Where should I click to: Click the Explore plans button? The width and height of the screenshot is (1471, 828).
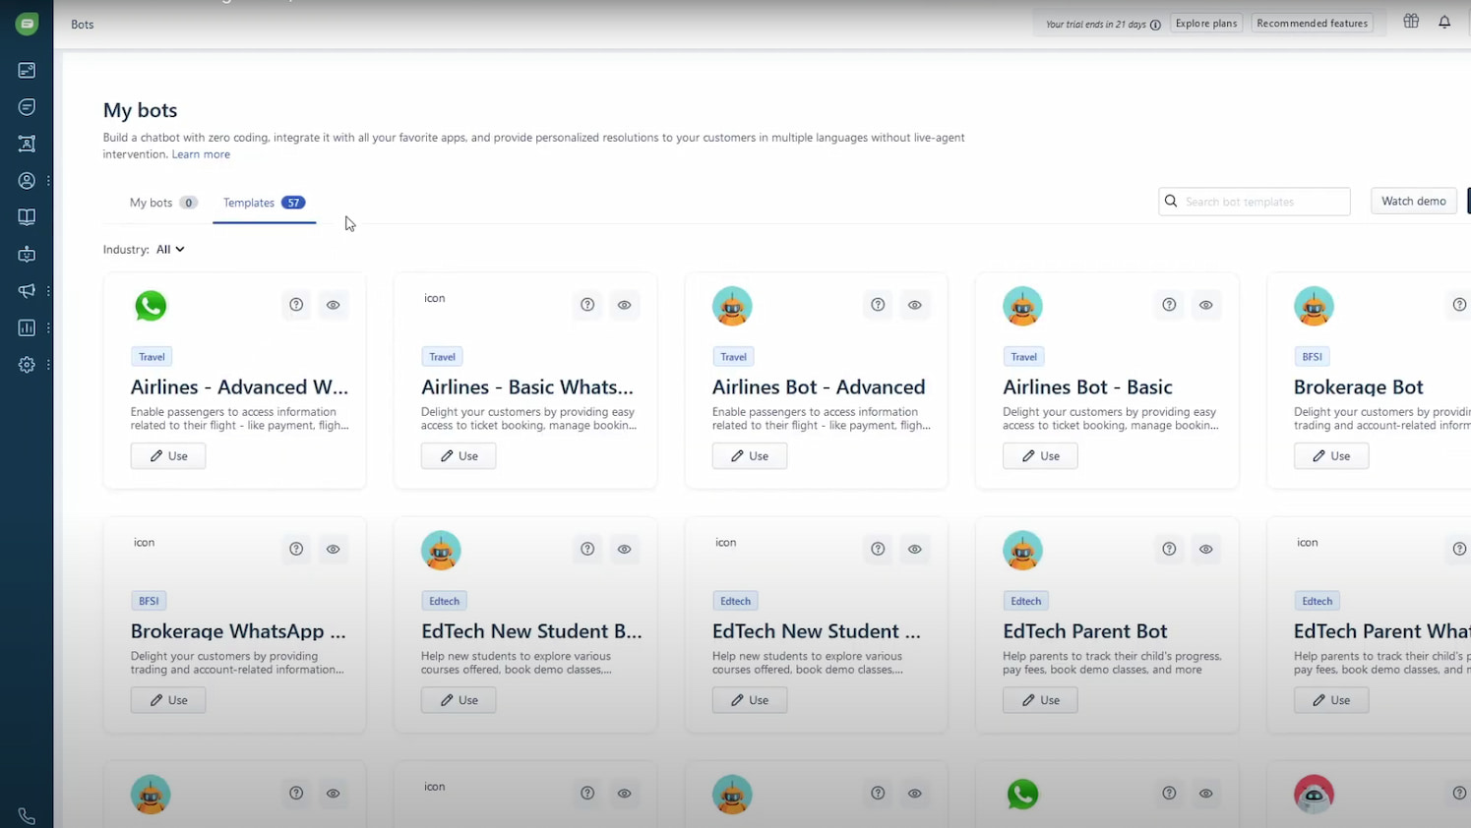pyautogui.click(x=1205, y=23)
